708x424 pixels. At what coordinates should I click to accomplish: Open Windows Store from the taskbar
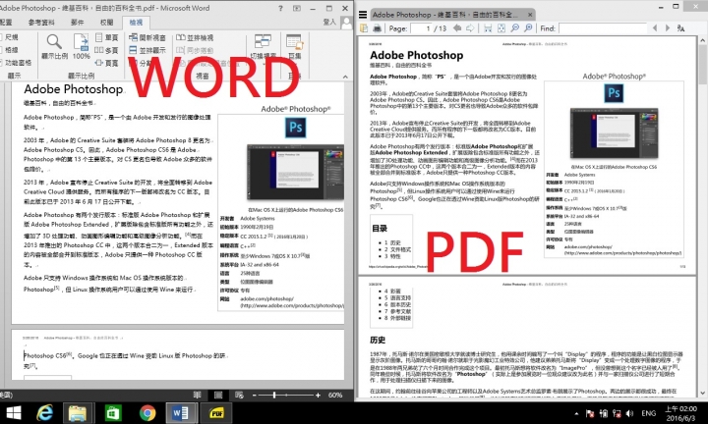[x=112, y=413]
